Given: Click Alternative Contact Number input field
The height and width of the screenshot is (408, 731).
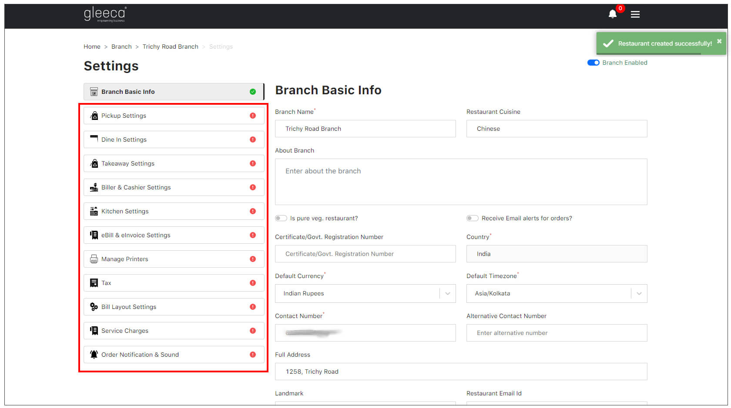Looking at the screenshot, I should point(557,333).
